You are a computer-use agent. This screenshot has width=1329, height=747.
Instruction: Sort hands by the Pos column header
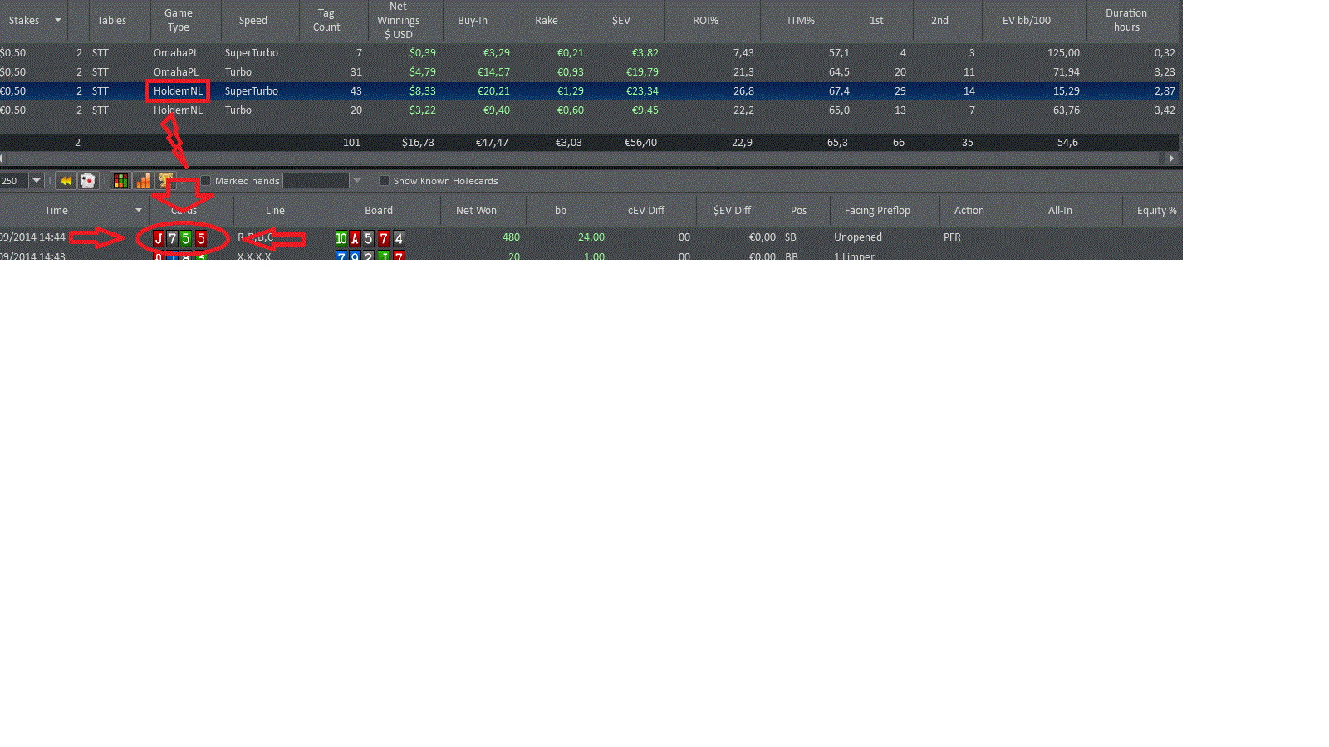click(x=799, y=210)
